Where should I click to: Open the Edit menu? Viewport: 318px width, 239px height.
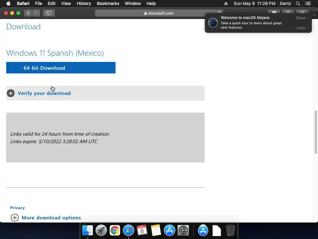(x=52, y=3)
